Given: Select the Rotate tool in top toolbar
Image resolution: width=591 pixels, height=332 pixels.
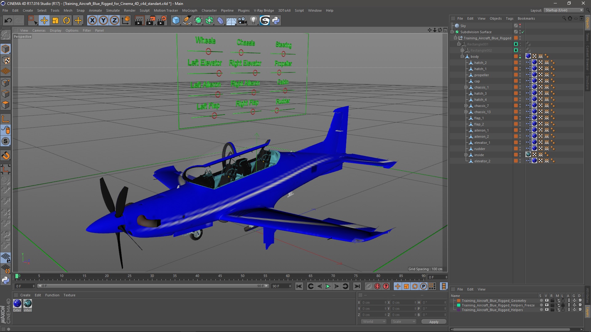Looking at the screenshot, I should pyautogui.click(x=66, y=21).
